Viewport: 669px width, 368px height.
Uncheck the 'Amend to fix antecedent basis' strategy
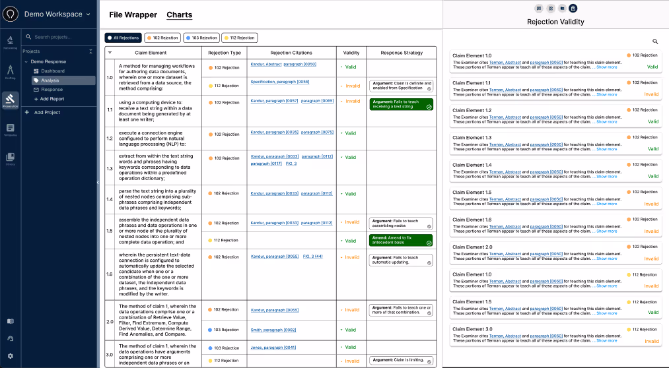(x=429, y=243)
